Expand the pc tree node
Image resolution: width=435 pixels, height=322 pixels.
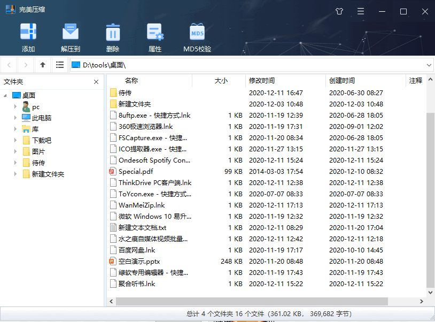point(15,106)
